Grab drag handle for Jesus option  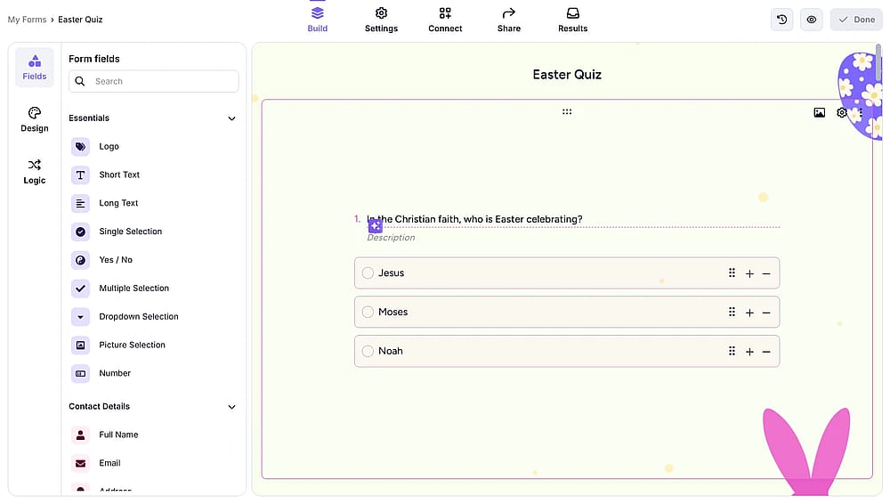coord(732,273)
